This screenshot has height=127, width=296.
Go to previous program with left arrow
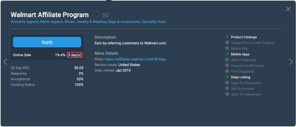click(5, 62)
